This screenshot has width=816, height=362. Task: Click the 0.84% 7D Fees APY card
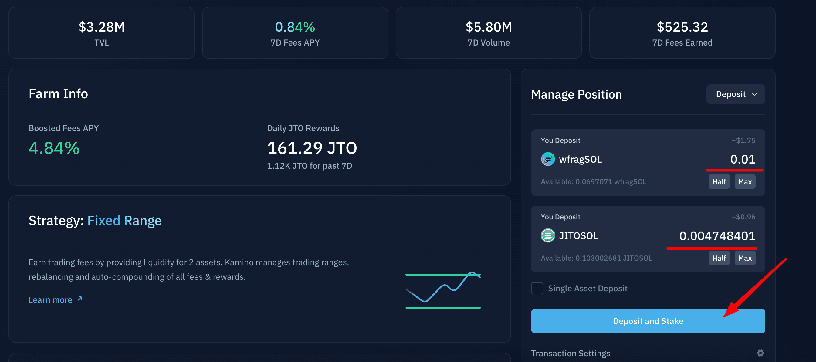[295, 33]
